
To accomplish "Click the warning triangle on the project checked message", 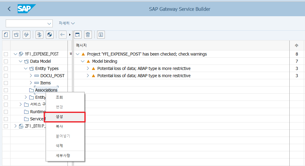I will click(83, 54).
